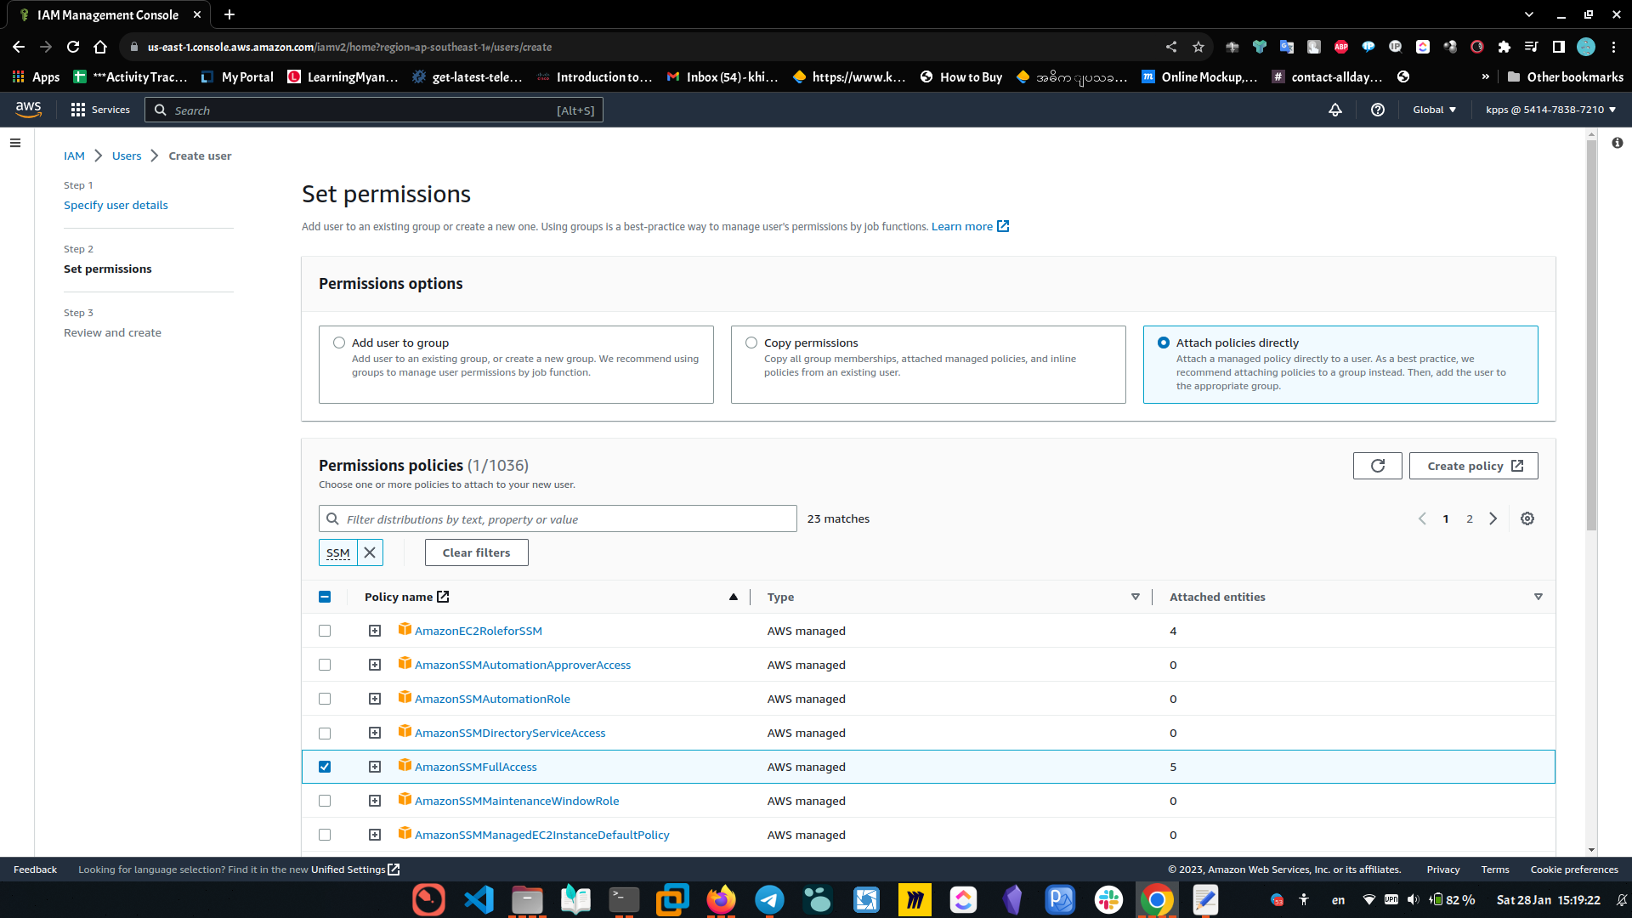The image size is (1632, 918).
Task: Focus the policy filter text field
Action: pyautogui.click(x=558, y=518)
